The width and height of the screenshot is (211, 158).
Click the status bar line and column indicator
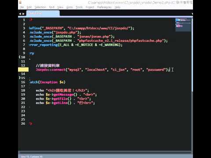pos(32,157)
